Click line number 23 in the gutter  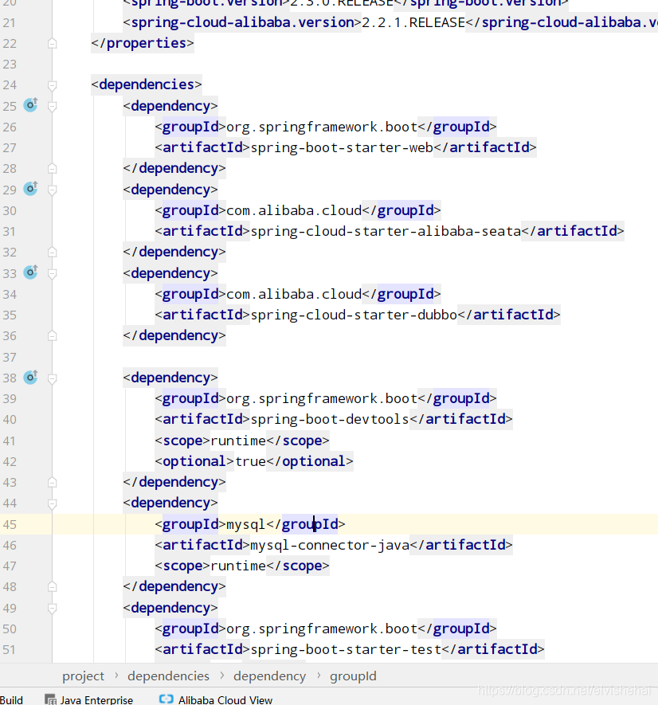click(x=10, y=65)
